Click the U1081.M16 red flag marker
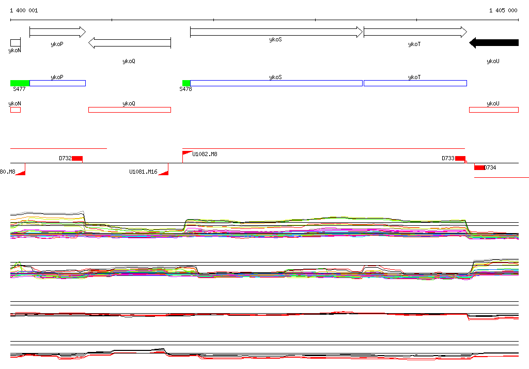This screenshot has width=529, height=369. pos(164,173)
